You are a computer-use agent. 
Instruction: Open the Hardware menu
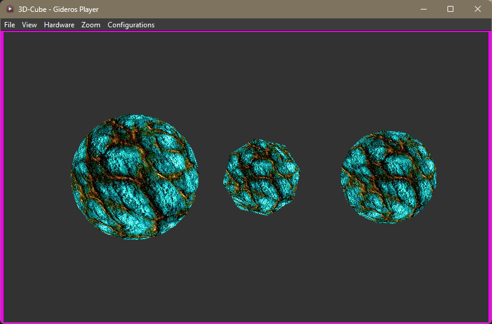click(x=59, y=25)
